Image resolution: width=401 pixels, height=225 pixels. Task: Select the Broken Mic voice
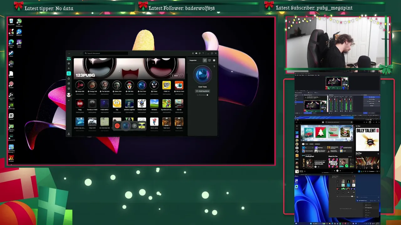coord(80,85)
